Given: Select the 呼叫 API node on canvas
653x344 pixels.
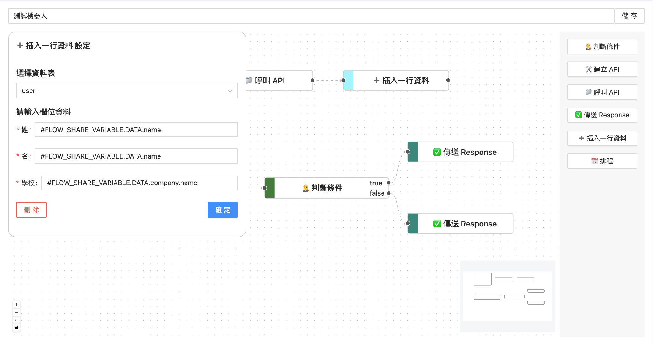Looking at the screenshot, I should point(279,81).
